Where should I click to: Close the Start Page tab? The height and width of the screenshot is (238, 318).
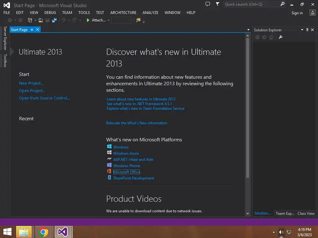coord(38,29)
